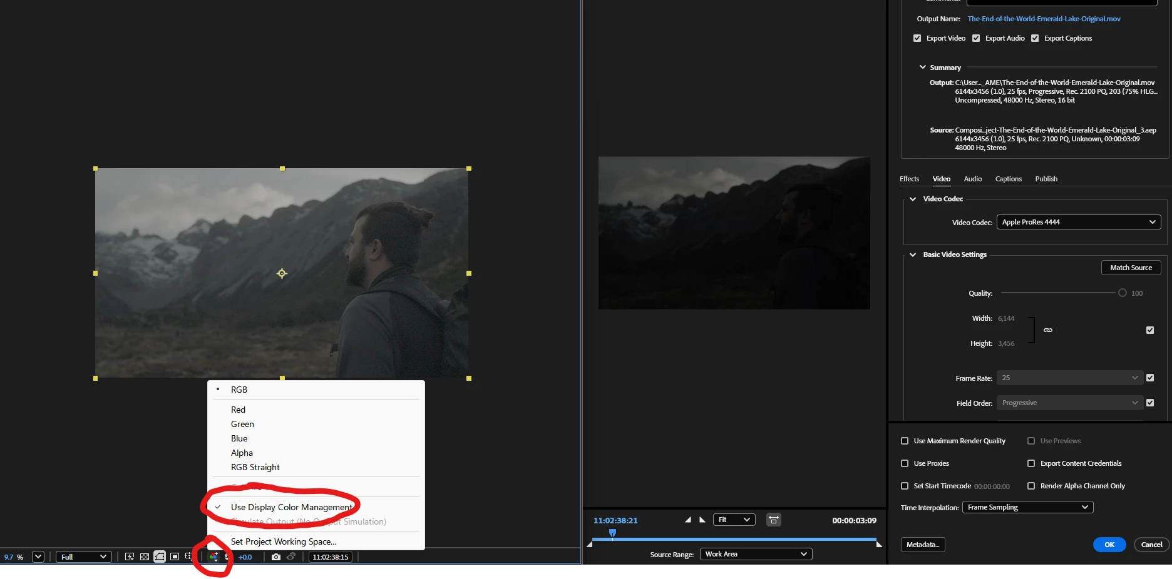Switch to the Audio tab
Screen dimensions: 1172x579
[972, 179]
